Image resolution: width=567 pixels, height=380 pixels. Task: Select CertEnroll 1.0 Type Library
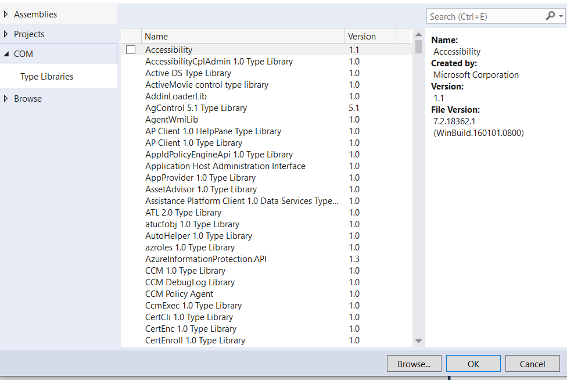[267, 340]
